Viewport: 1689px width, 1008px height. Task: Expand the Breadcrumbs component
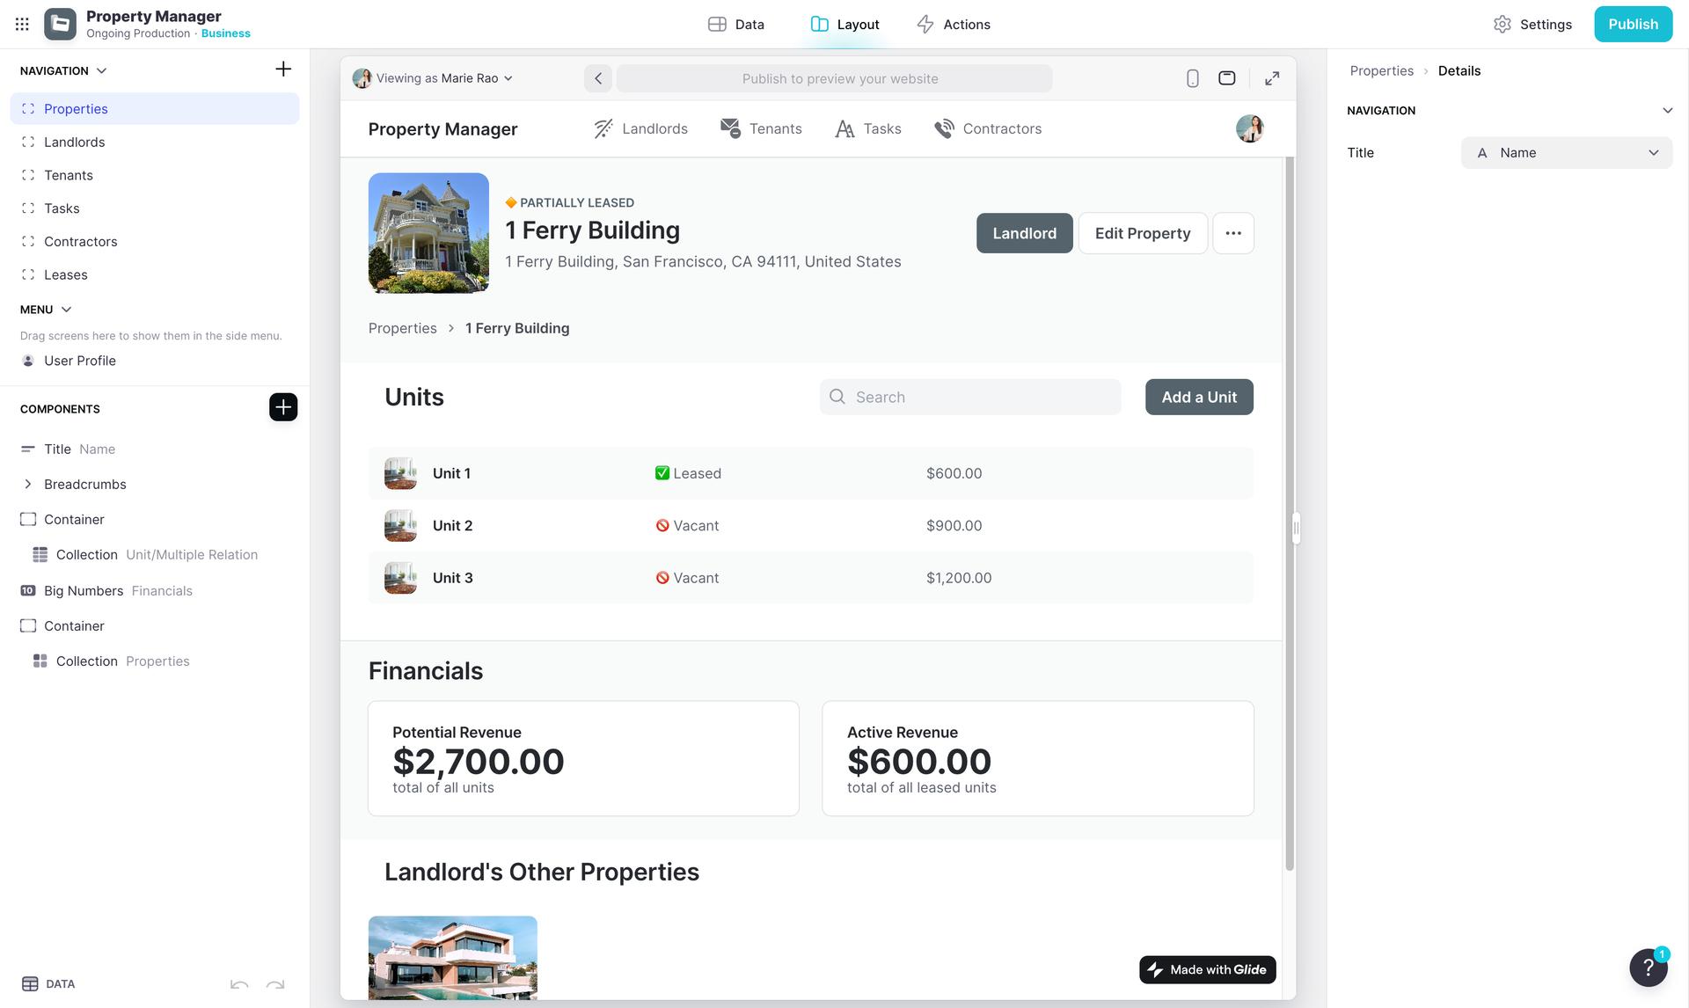coord(28,485)
